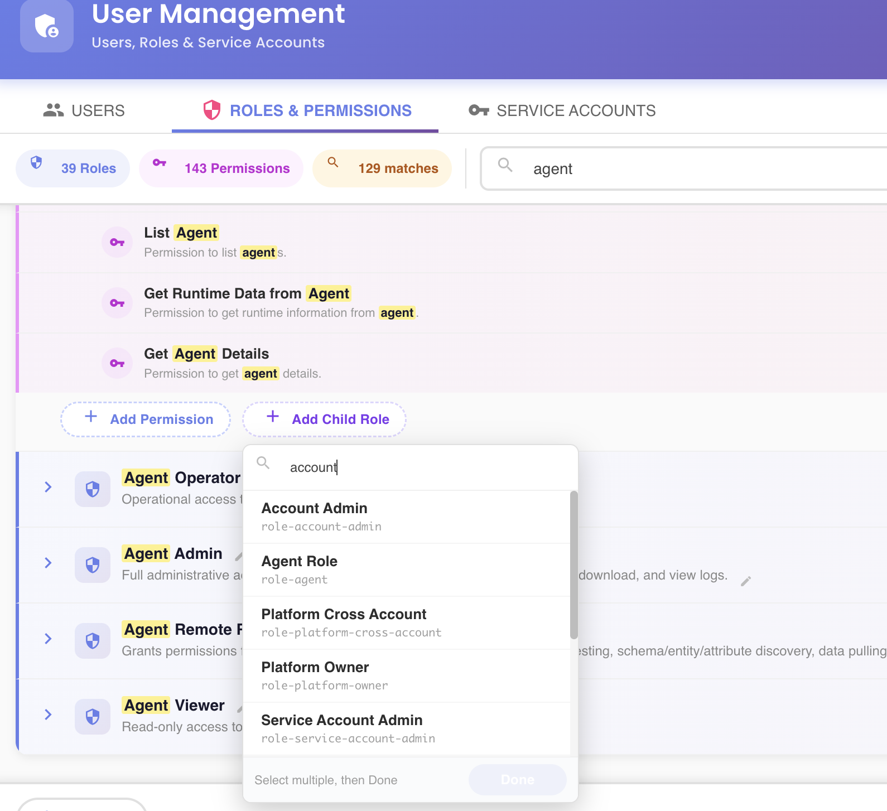This screenshot has height=811, width=887.
Task: Click the shield icon of Agent Admin role
Action: pos(93,565)
